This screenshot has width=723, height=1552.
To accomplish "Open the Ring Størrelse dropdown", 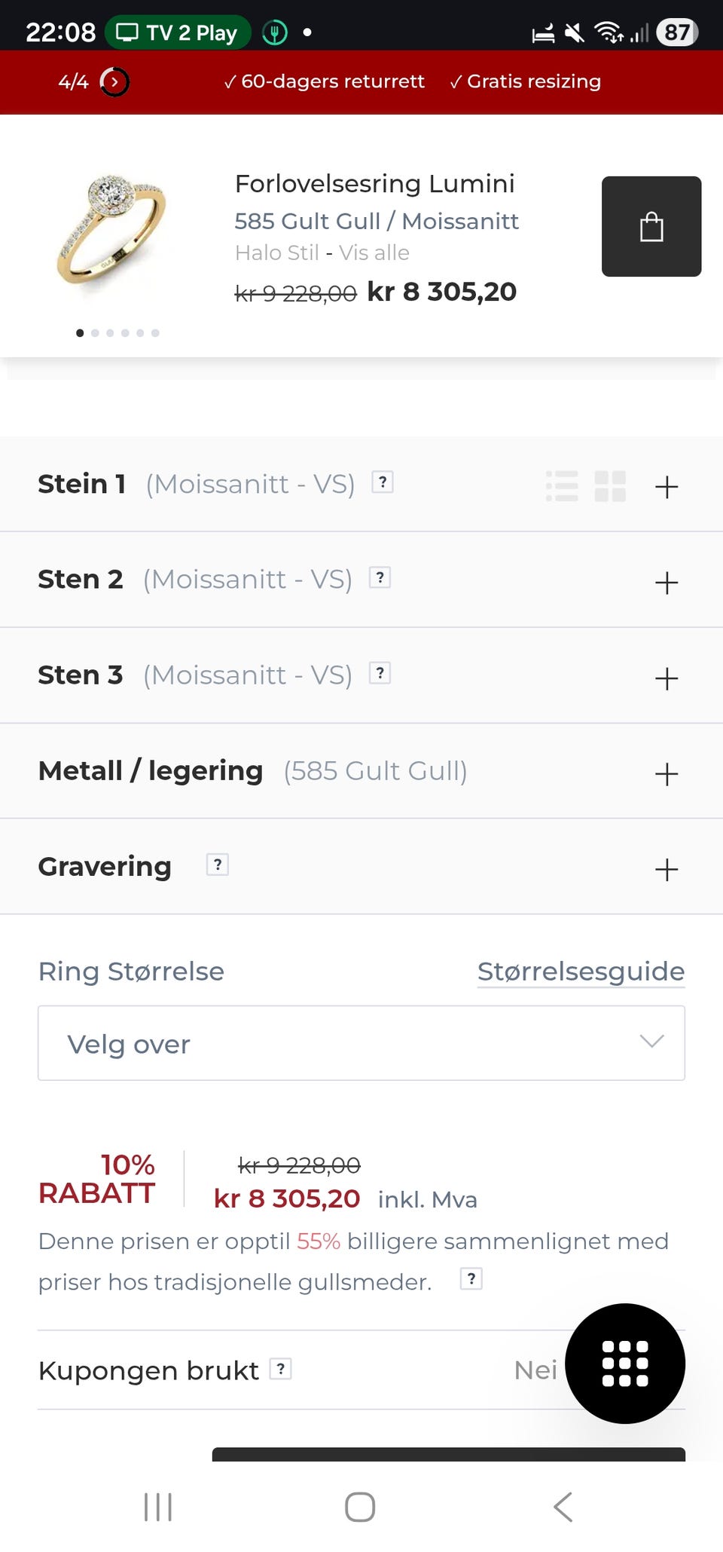I will (x=361, y=1043).
